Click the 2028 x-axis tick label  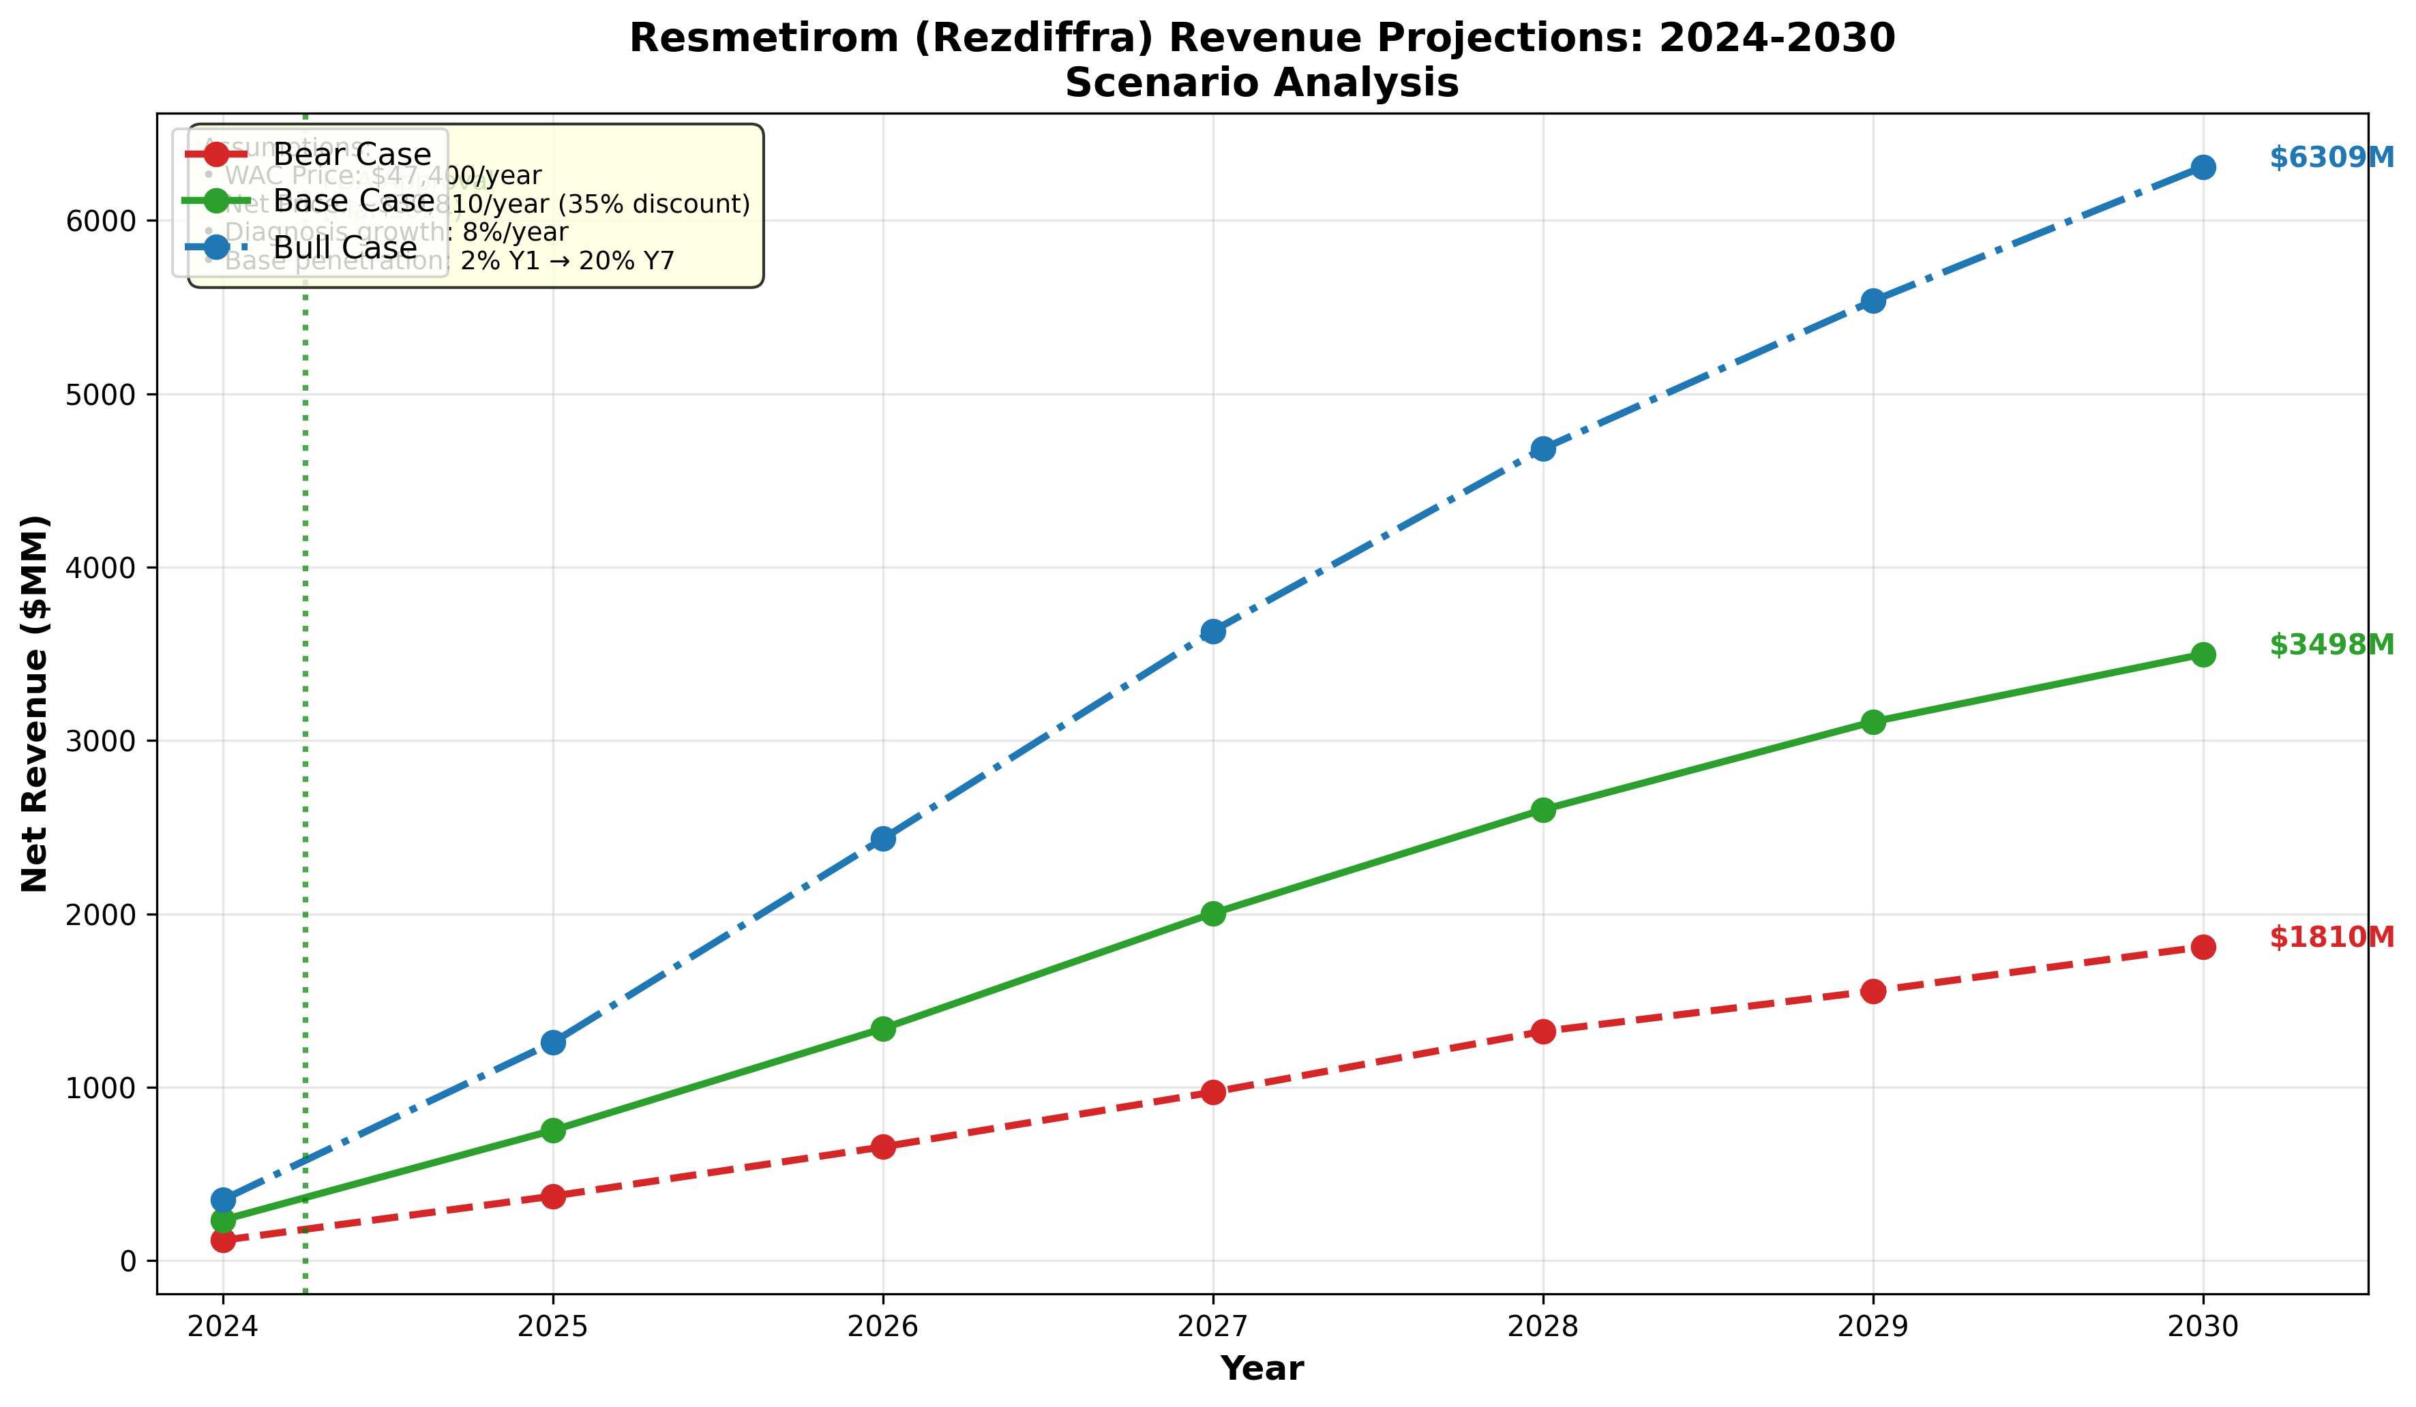1542,1327
